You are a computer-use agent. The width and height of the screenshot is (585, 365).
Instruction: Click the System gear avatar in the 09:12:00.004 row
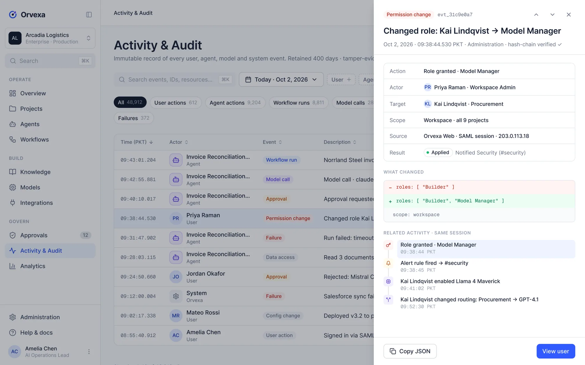[176, 296]
